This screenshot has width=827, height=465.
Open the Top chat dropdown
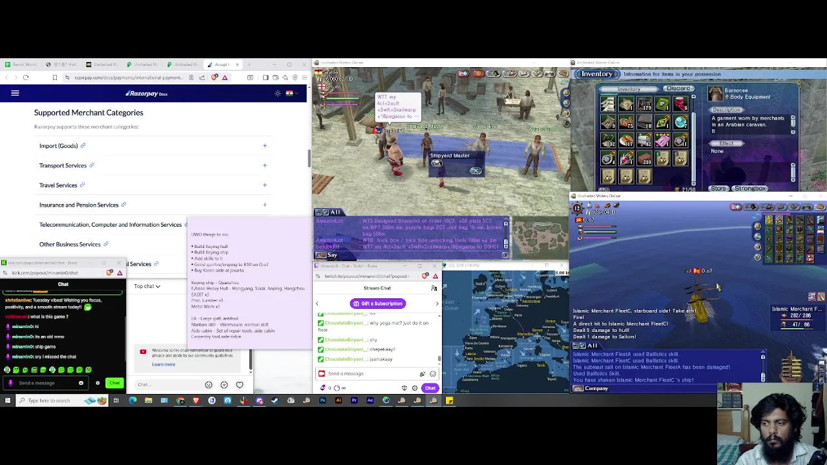coord(147,286)
